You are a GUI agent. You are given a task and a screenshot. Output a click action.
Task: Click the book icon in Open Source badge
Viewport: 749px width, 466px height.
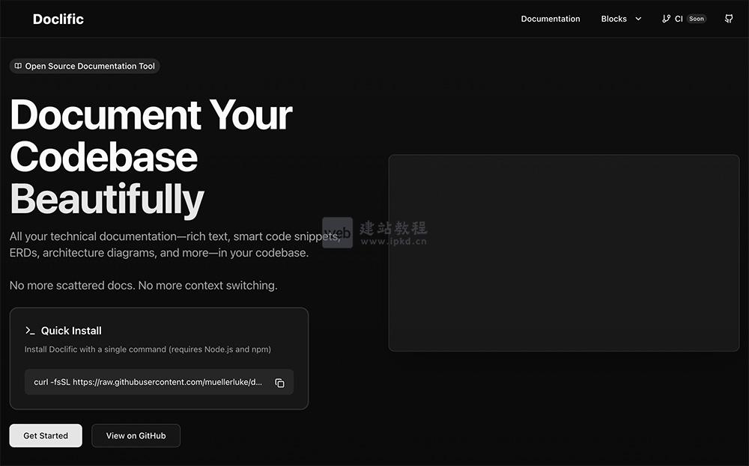tap(18, 66)
